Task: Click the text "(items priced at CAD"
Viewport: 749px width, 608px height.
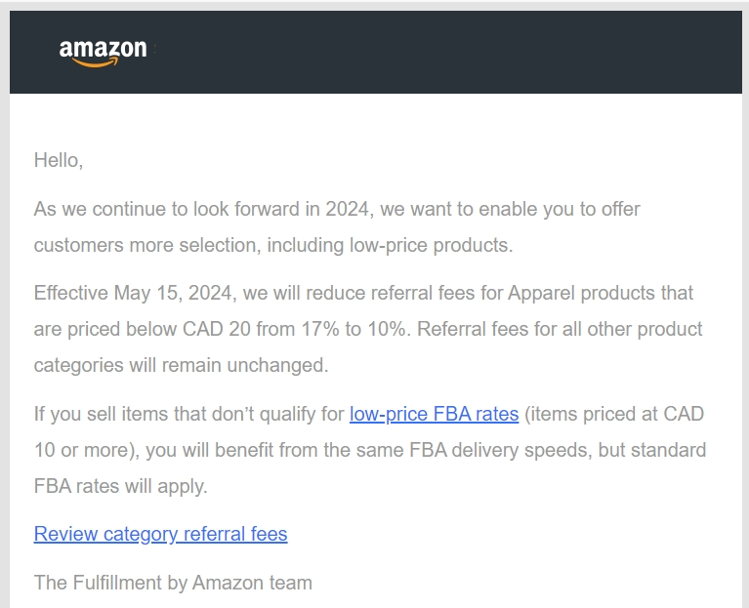Action: click(x=614, y=414)
